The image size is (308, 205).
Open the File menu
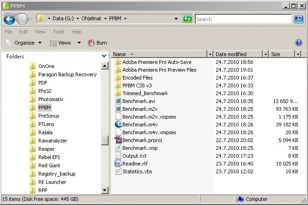pos(8,32)
